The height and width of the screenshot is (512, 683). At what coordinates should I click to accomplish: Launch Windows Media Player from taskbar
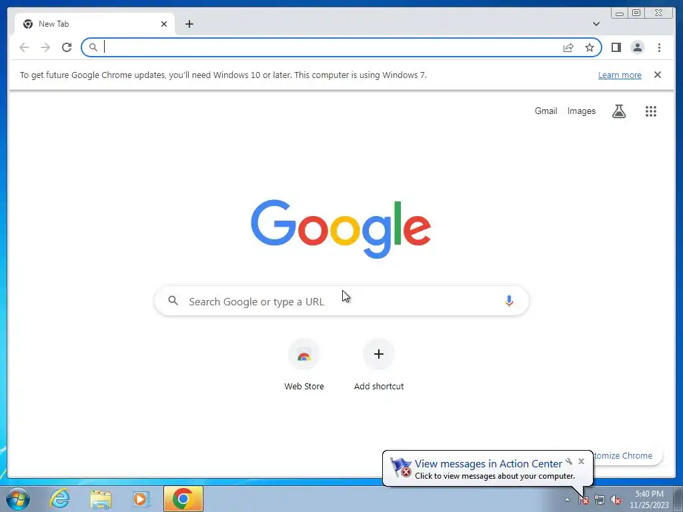pyautogui.click(x=141, y=499)
